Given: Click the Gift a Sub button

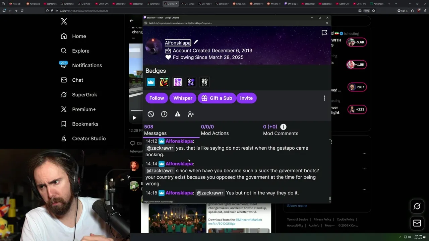Looking at the screenshot, I should click(x=217, y=98).
